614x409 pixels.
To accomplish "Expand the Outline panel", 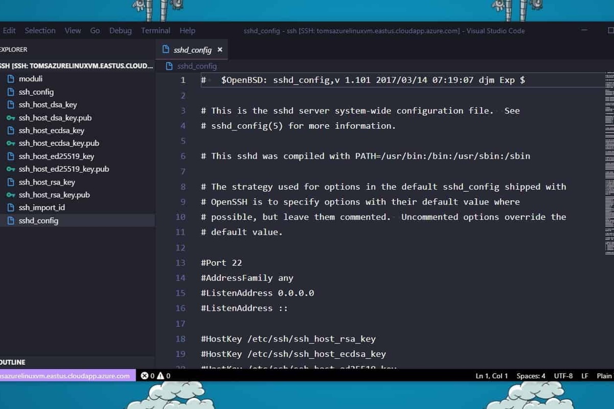I will 77,362.
